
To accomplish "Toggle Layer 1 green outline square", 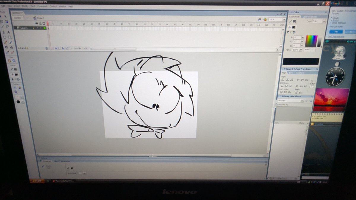I will pyautogui.click(x=44, y=28).
